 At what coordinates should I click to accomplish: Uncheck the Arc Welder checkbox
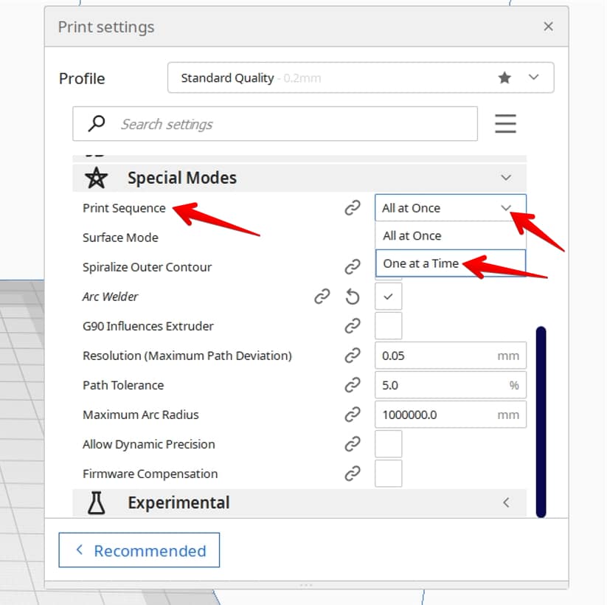pyautogui.click(x=388, y=296)
